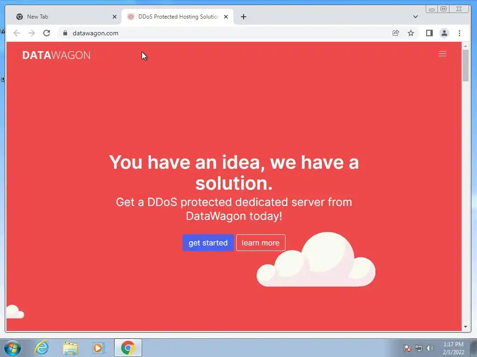Click the taskbar clock showing 1:17 PM
The image size is (477, 357).
[453, 348]
